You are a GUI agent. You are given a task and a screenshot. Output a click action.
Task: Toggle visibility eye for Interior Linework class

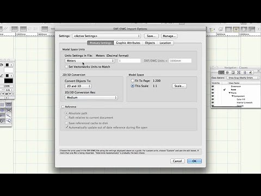pyautogui.click(x=213, y=103)
